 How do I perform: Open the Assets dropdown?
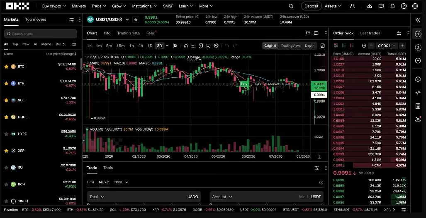click(x=333, y=6)
